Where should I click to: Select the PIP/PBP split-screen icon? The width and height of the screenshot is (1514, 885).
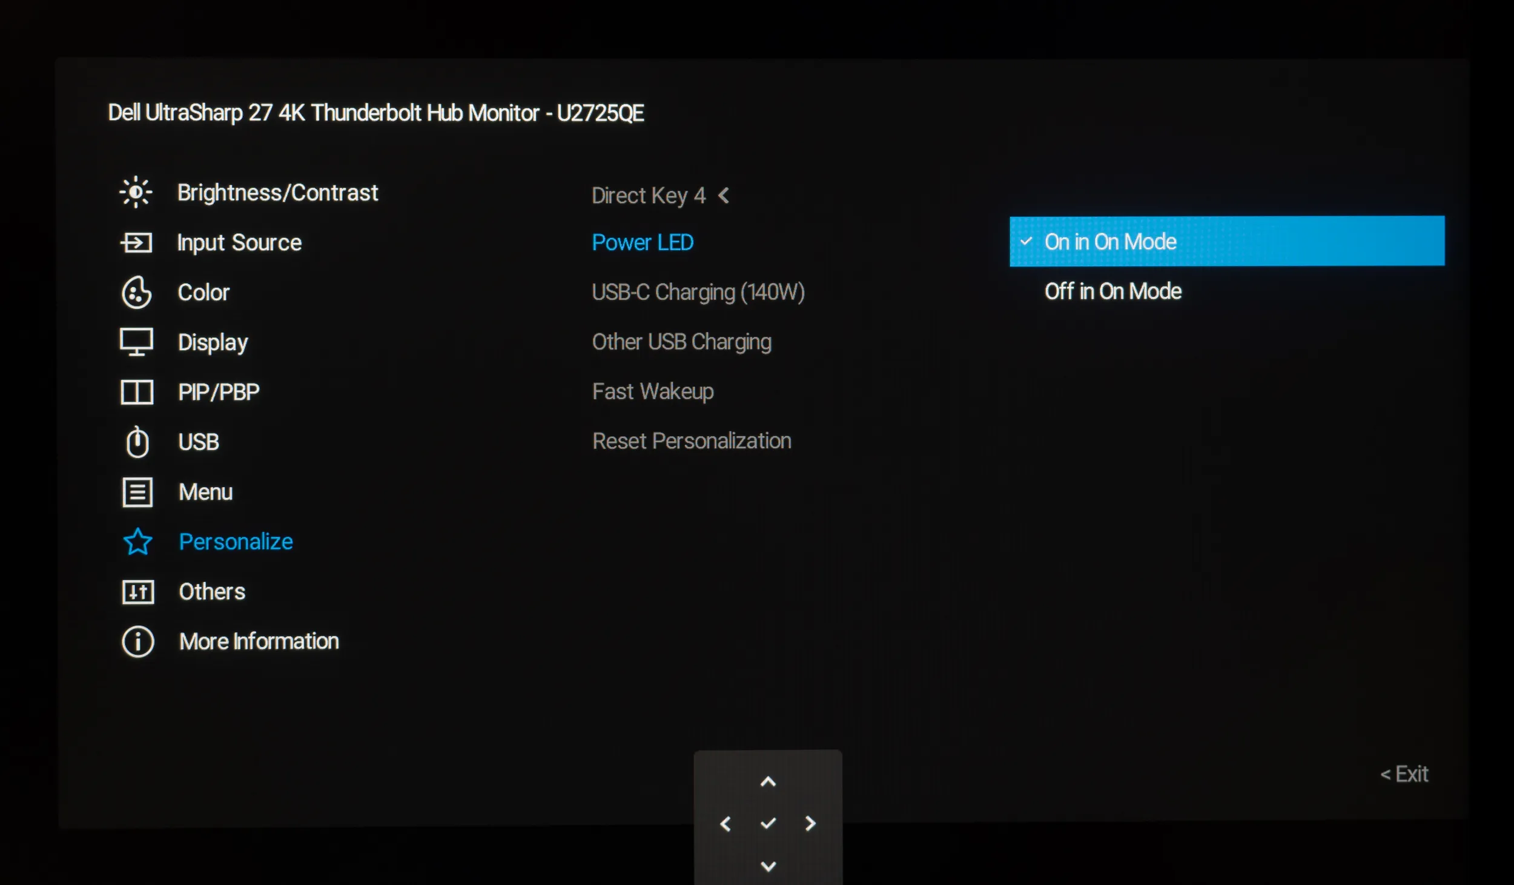tap(137, 392)
